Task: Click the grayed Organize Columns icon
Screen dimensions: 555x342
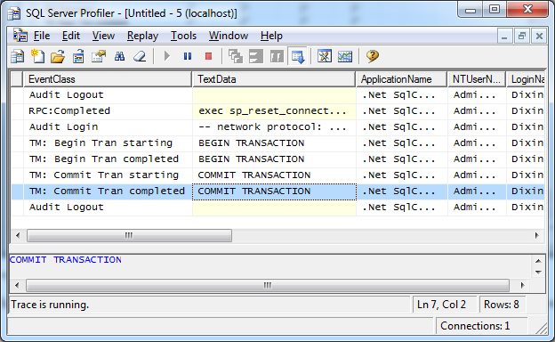Action: click(236, 56)
